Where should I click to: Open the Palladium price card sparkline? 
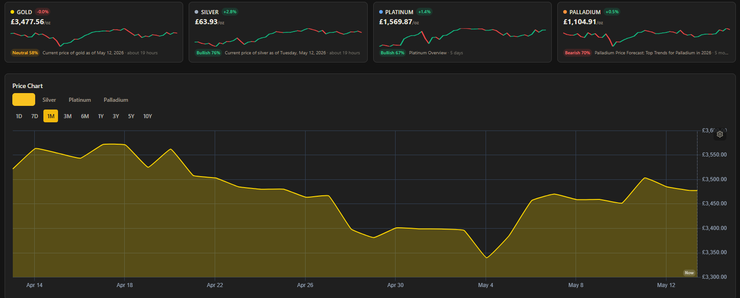click(646, 37)
